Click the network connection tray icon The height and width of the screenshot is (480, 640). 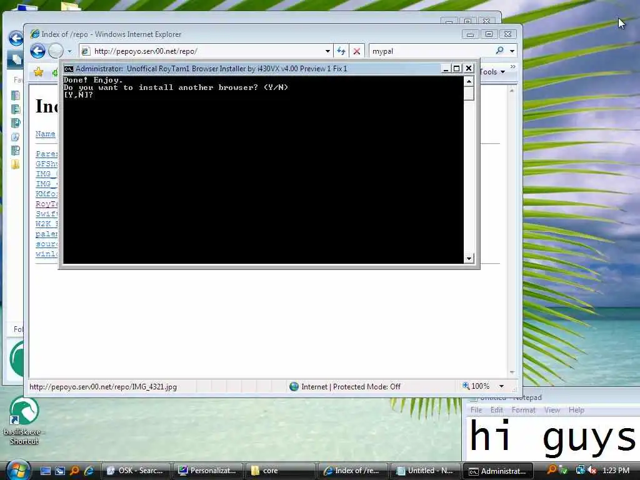580,470
